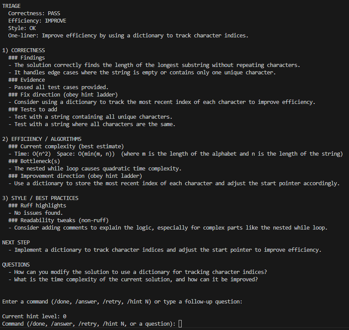Click the '### Bottleneck(s)' subheading
The height and width of the screenshot is (330, 349).
(x=34, y=161)
